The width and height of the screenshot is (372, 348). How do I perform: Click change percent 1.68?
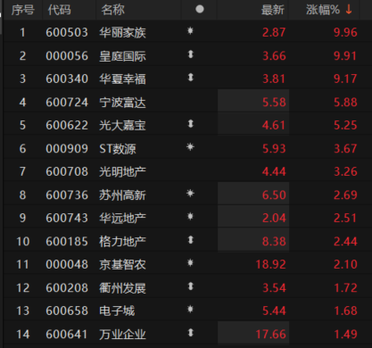[x=345, y=311]
